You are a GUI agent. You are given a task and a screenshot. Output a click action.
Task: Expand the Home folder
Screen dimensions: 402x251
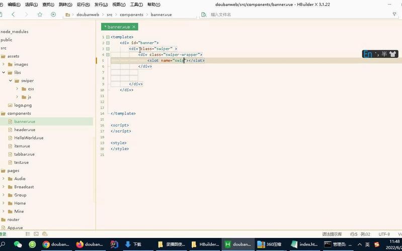coord(4,203)
